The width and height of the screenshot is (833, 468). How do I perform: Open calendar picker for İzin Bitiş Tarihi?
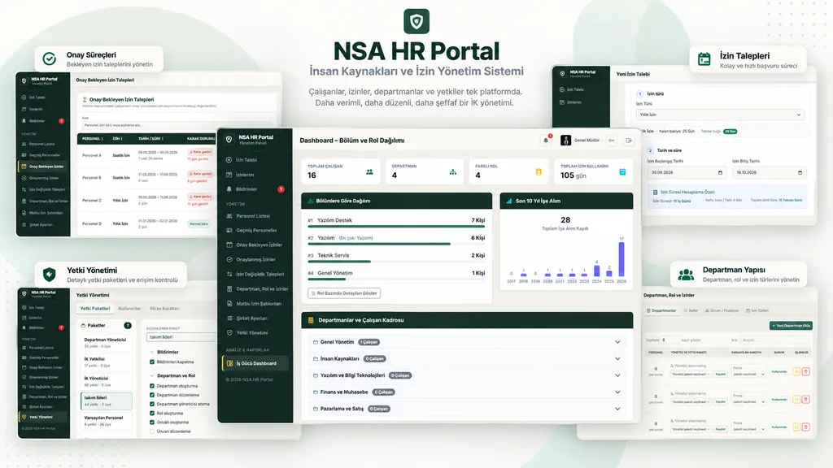[x=800, y=172]
